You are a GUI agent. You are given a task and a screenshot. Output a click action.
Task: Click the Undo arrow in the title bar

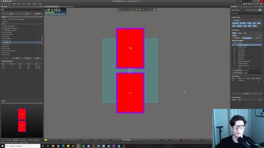pos(12,1)
